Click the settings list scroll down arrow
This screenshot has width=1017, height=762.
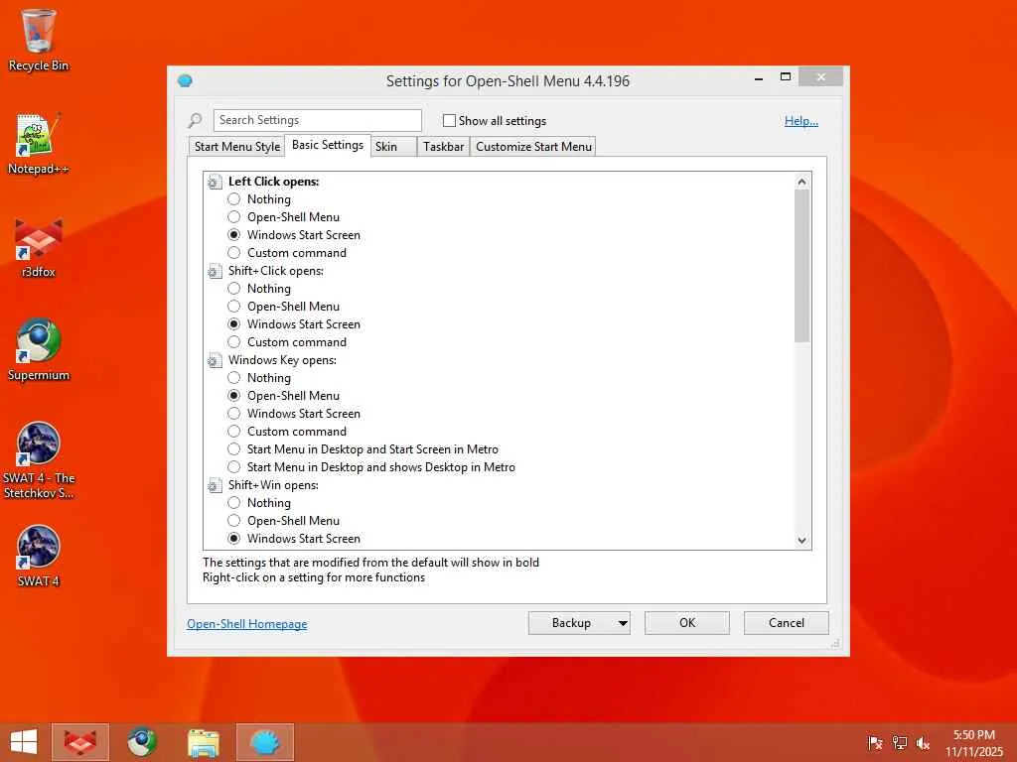pos(802,541)
